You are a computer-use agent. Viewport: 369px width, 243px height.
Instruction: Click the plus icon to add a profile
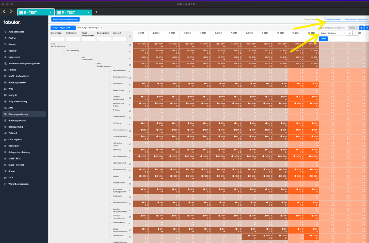tap(355, 33)
